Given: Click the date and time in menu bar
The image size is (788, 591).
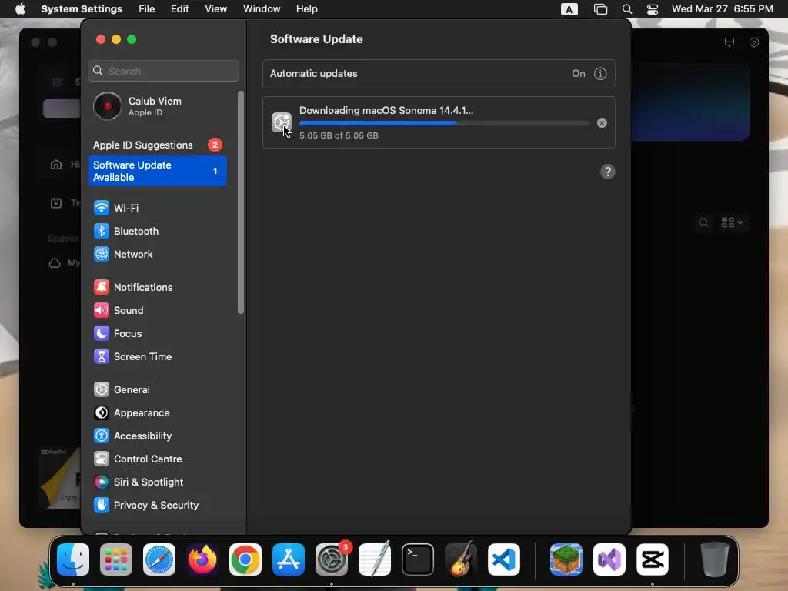Looking at the screenshot, I should point(722,9).
